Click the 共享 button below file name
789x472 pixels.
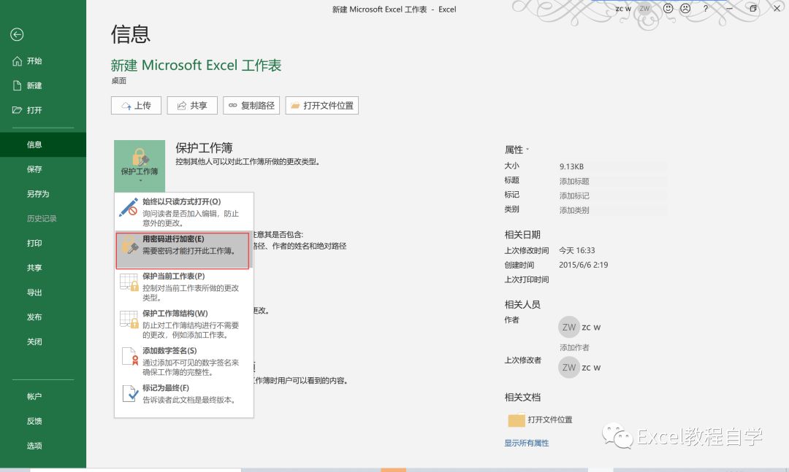click(192, 106)
